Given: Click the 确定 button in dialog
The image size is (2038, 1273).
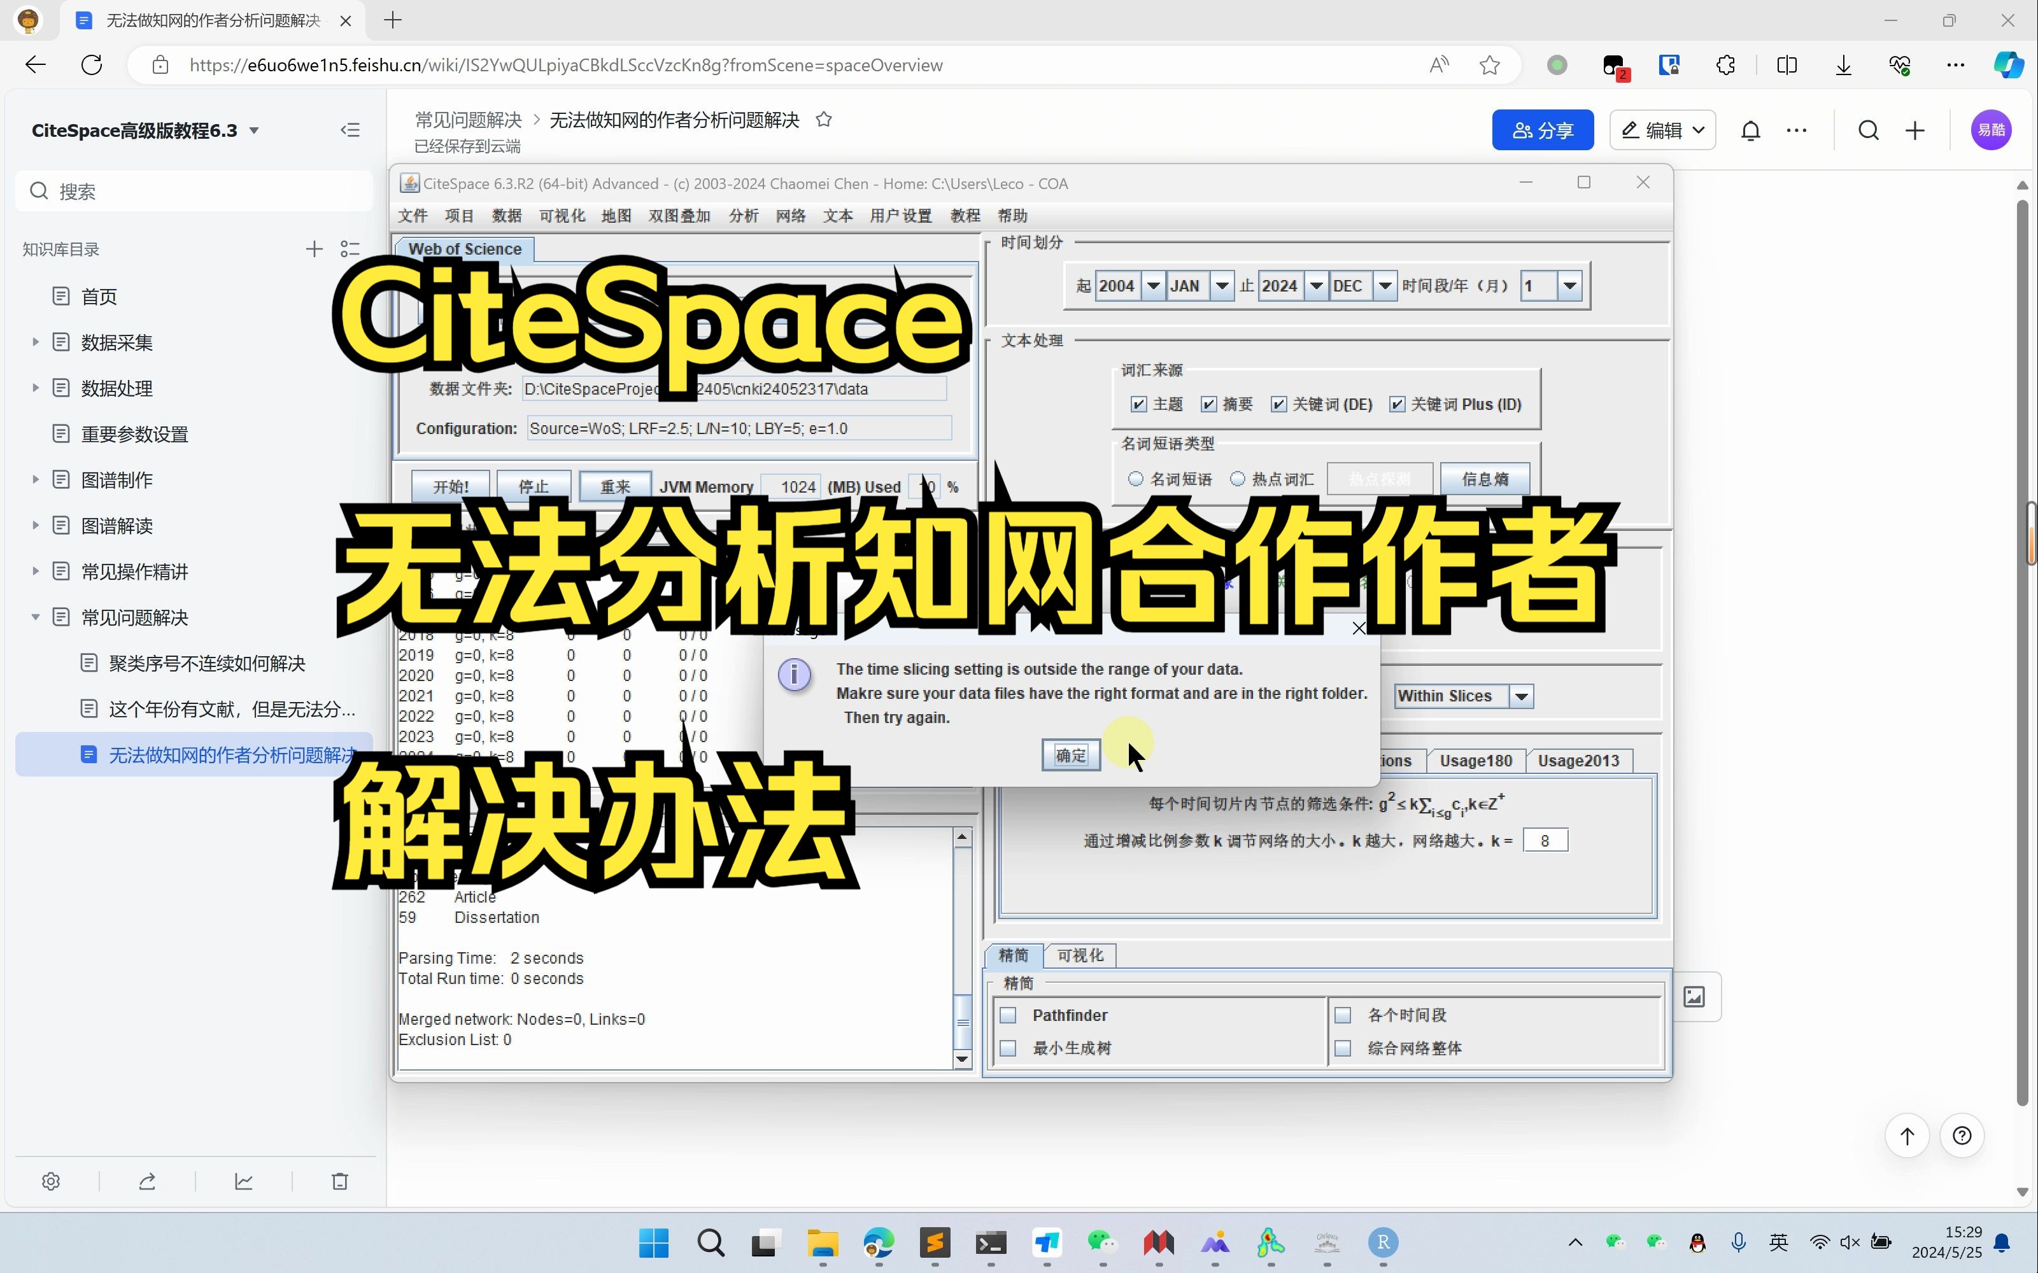Looking at the screenshot, I should [x=1070, y=756].
